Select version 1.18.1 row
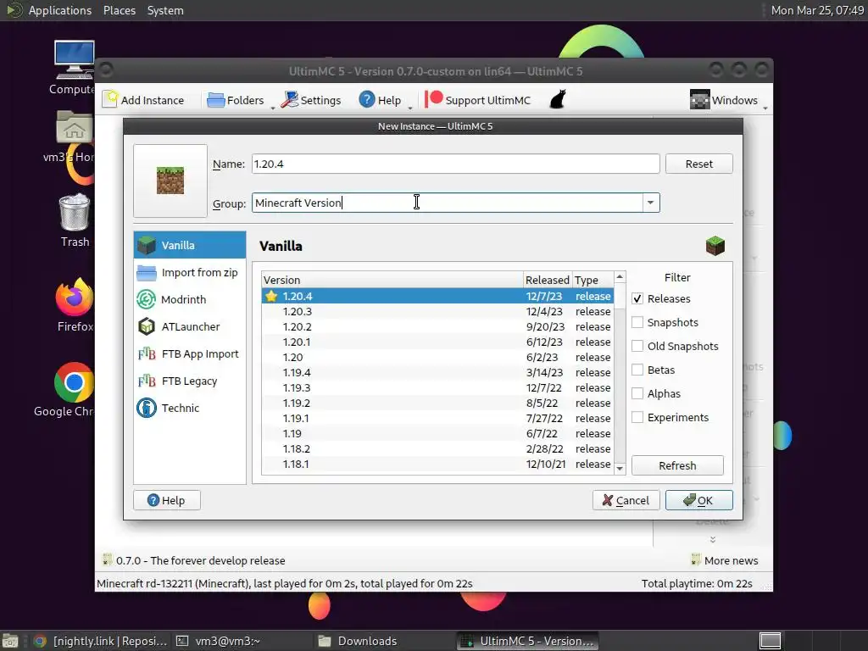This screenshot has width=868, height=651. [x=437, y=464]
